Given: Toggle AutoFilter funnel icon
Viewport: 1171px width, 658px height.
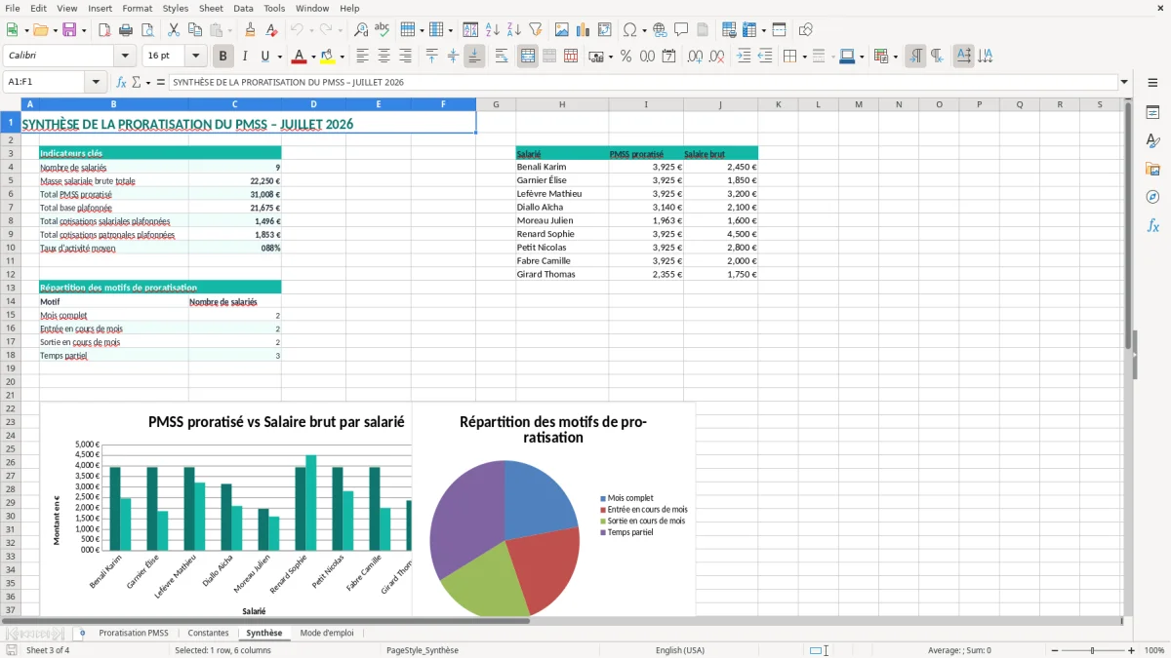Looking at the screenshot, I should pyautogui.click(x=535, y=30).
